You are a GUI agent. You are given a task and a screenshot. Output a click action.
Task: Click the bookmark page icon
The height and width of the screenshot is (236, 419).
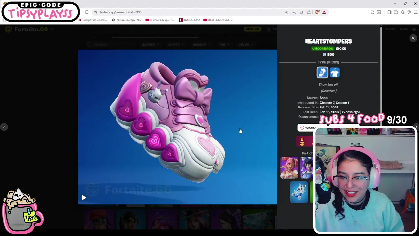pos(87,12)
